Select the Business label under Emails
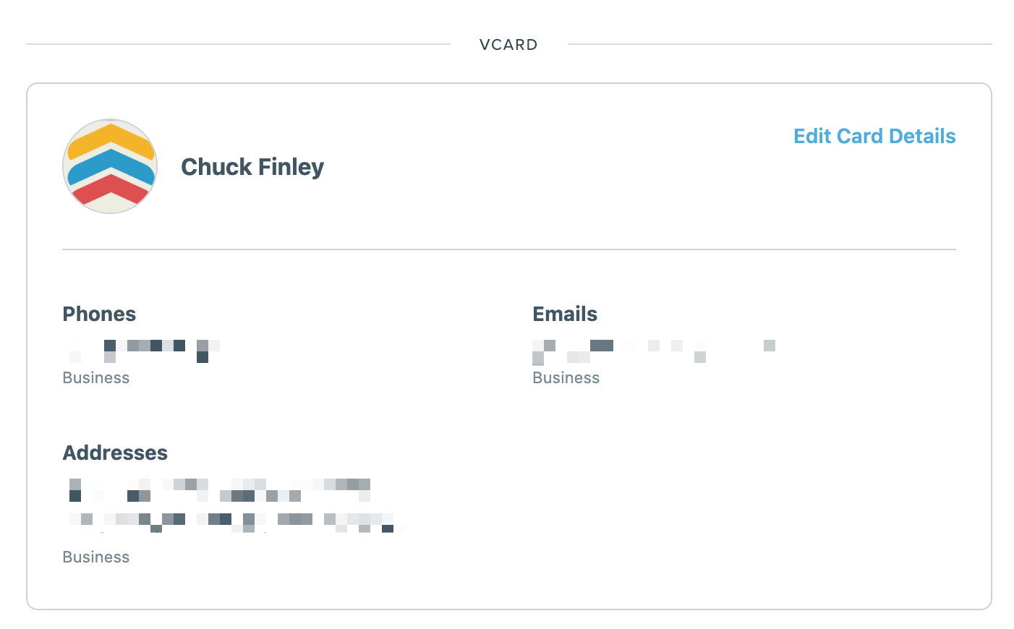 (x=566, y=377)
